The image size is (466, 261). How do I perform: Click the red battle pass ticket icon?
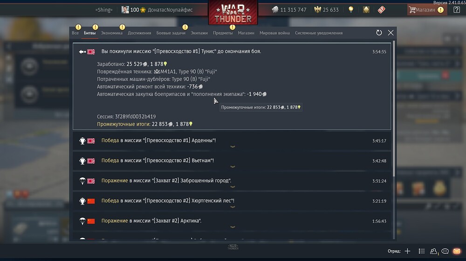click(x=381, y=10)
